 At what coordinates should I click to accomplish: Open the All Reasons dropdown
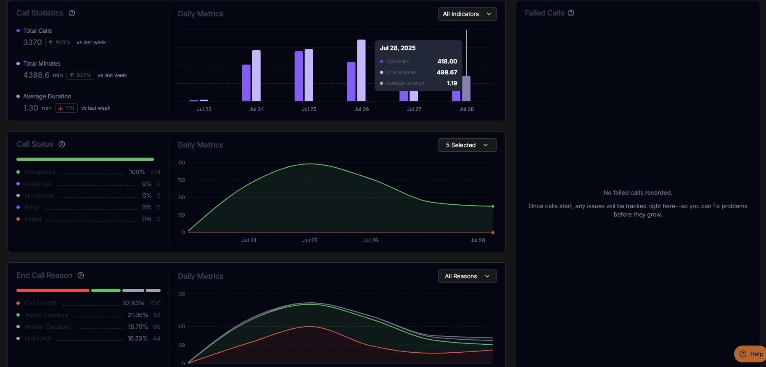click(x=467, y=276)
